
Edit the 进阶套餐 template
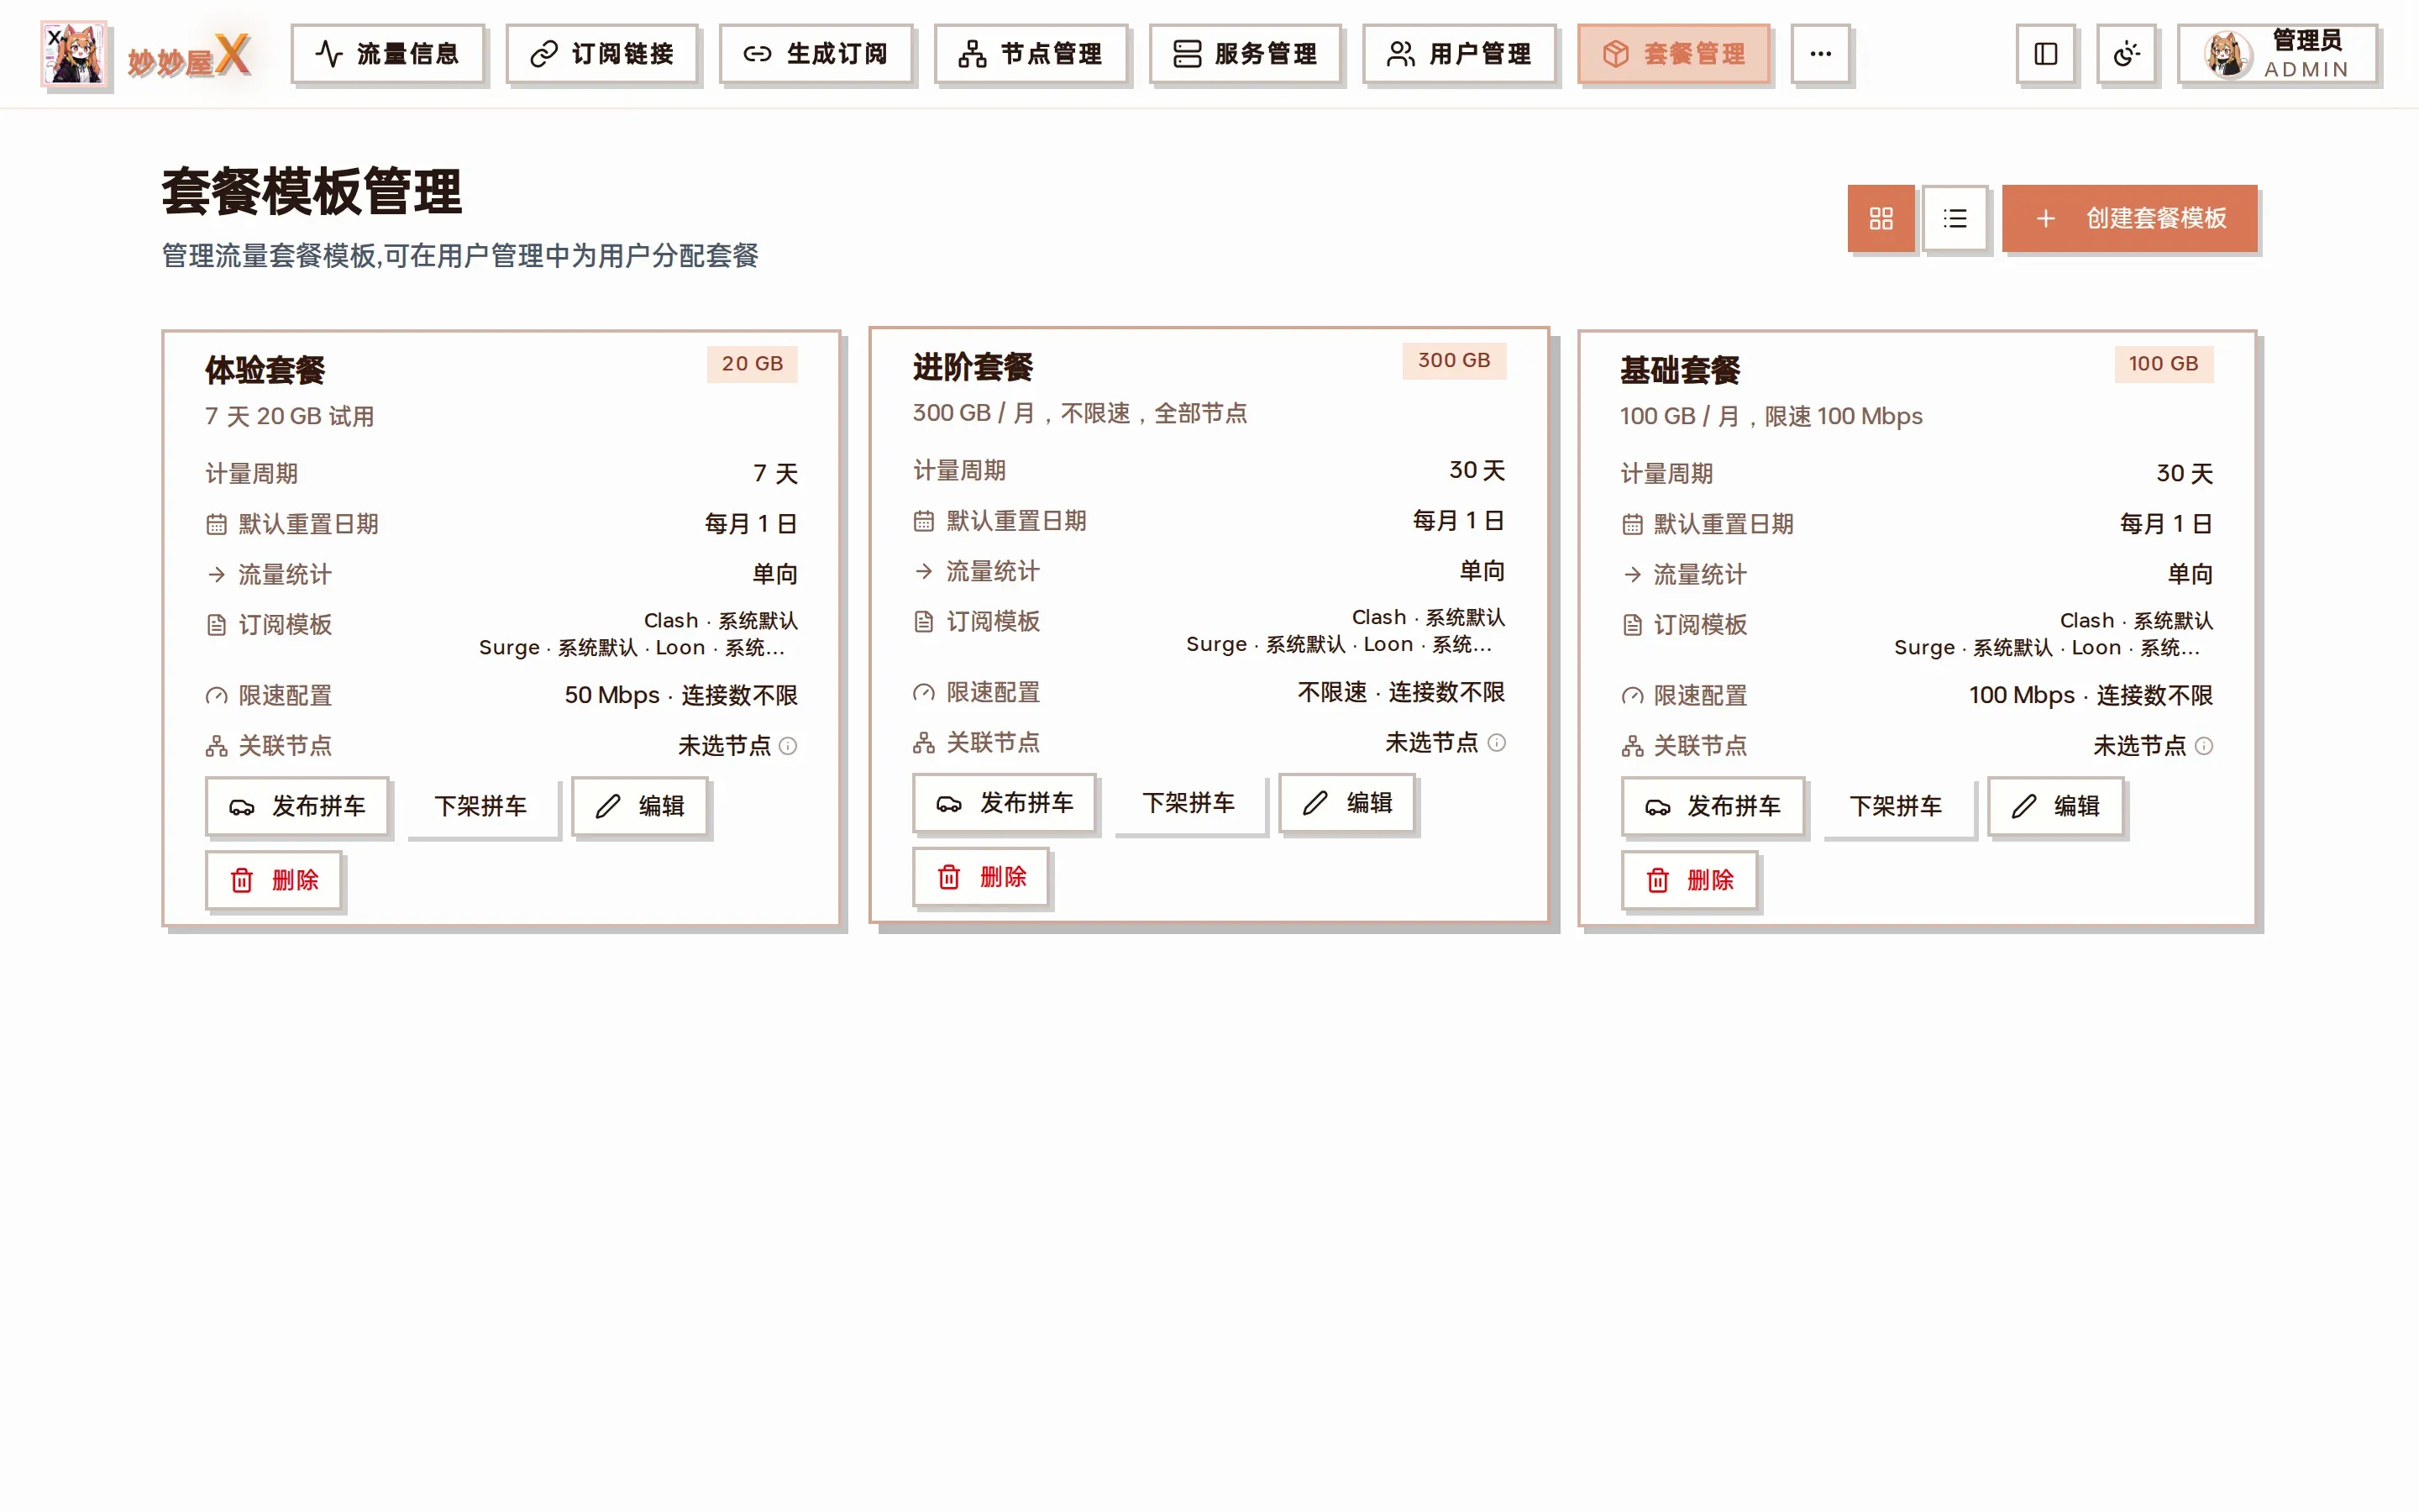pos(1347,803)
